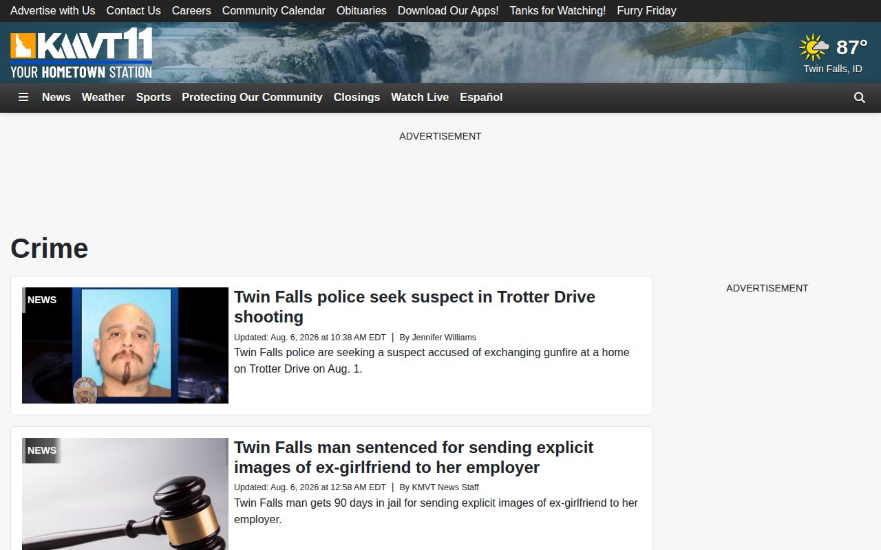The height and width of the screenshot is (550, 881).
Task: Click the KMVT 11 station logo
Action: 81,53
